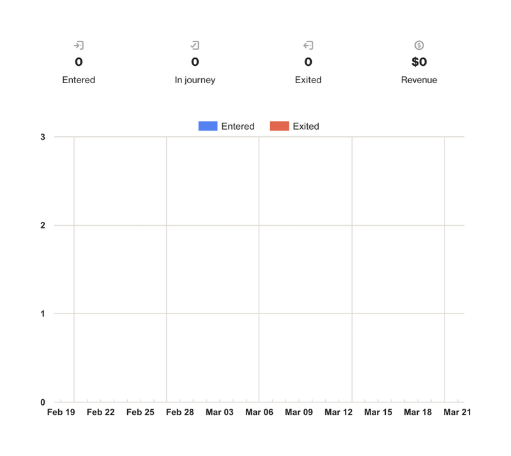Click the Revenue label under its icon
The image size is (511, 456).
coord(420,80)
